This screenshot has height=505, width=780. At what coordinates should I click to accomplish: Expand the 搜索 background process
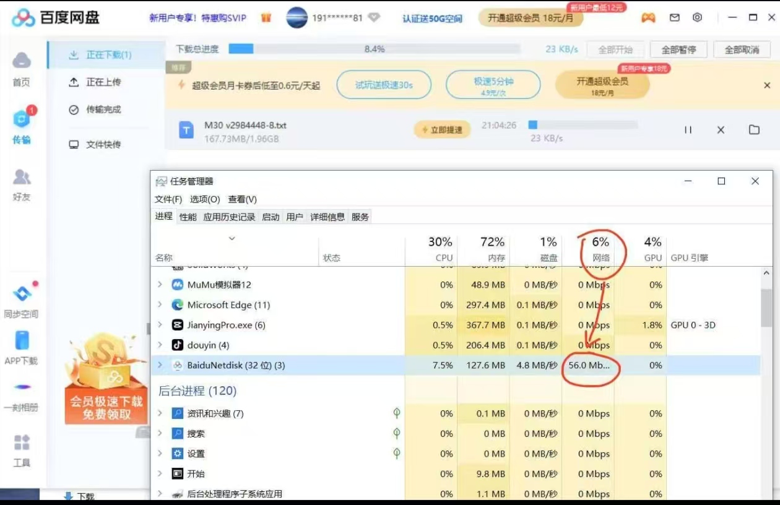(x=160, y=433)
